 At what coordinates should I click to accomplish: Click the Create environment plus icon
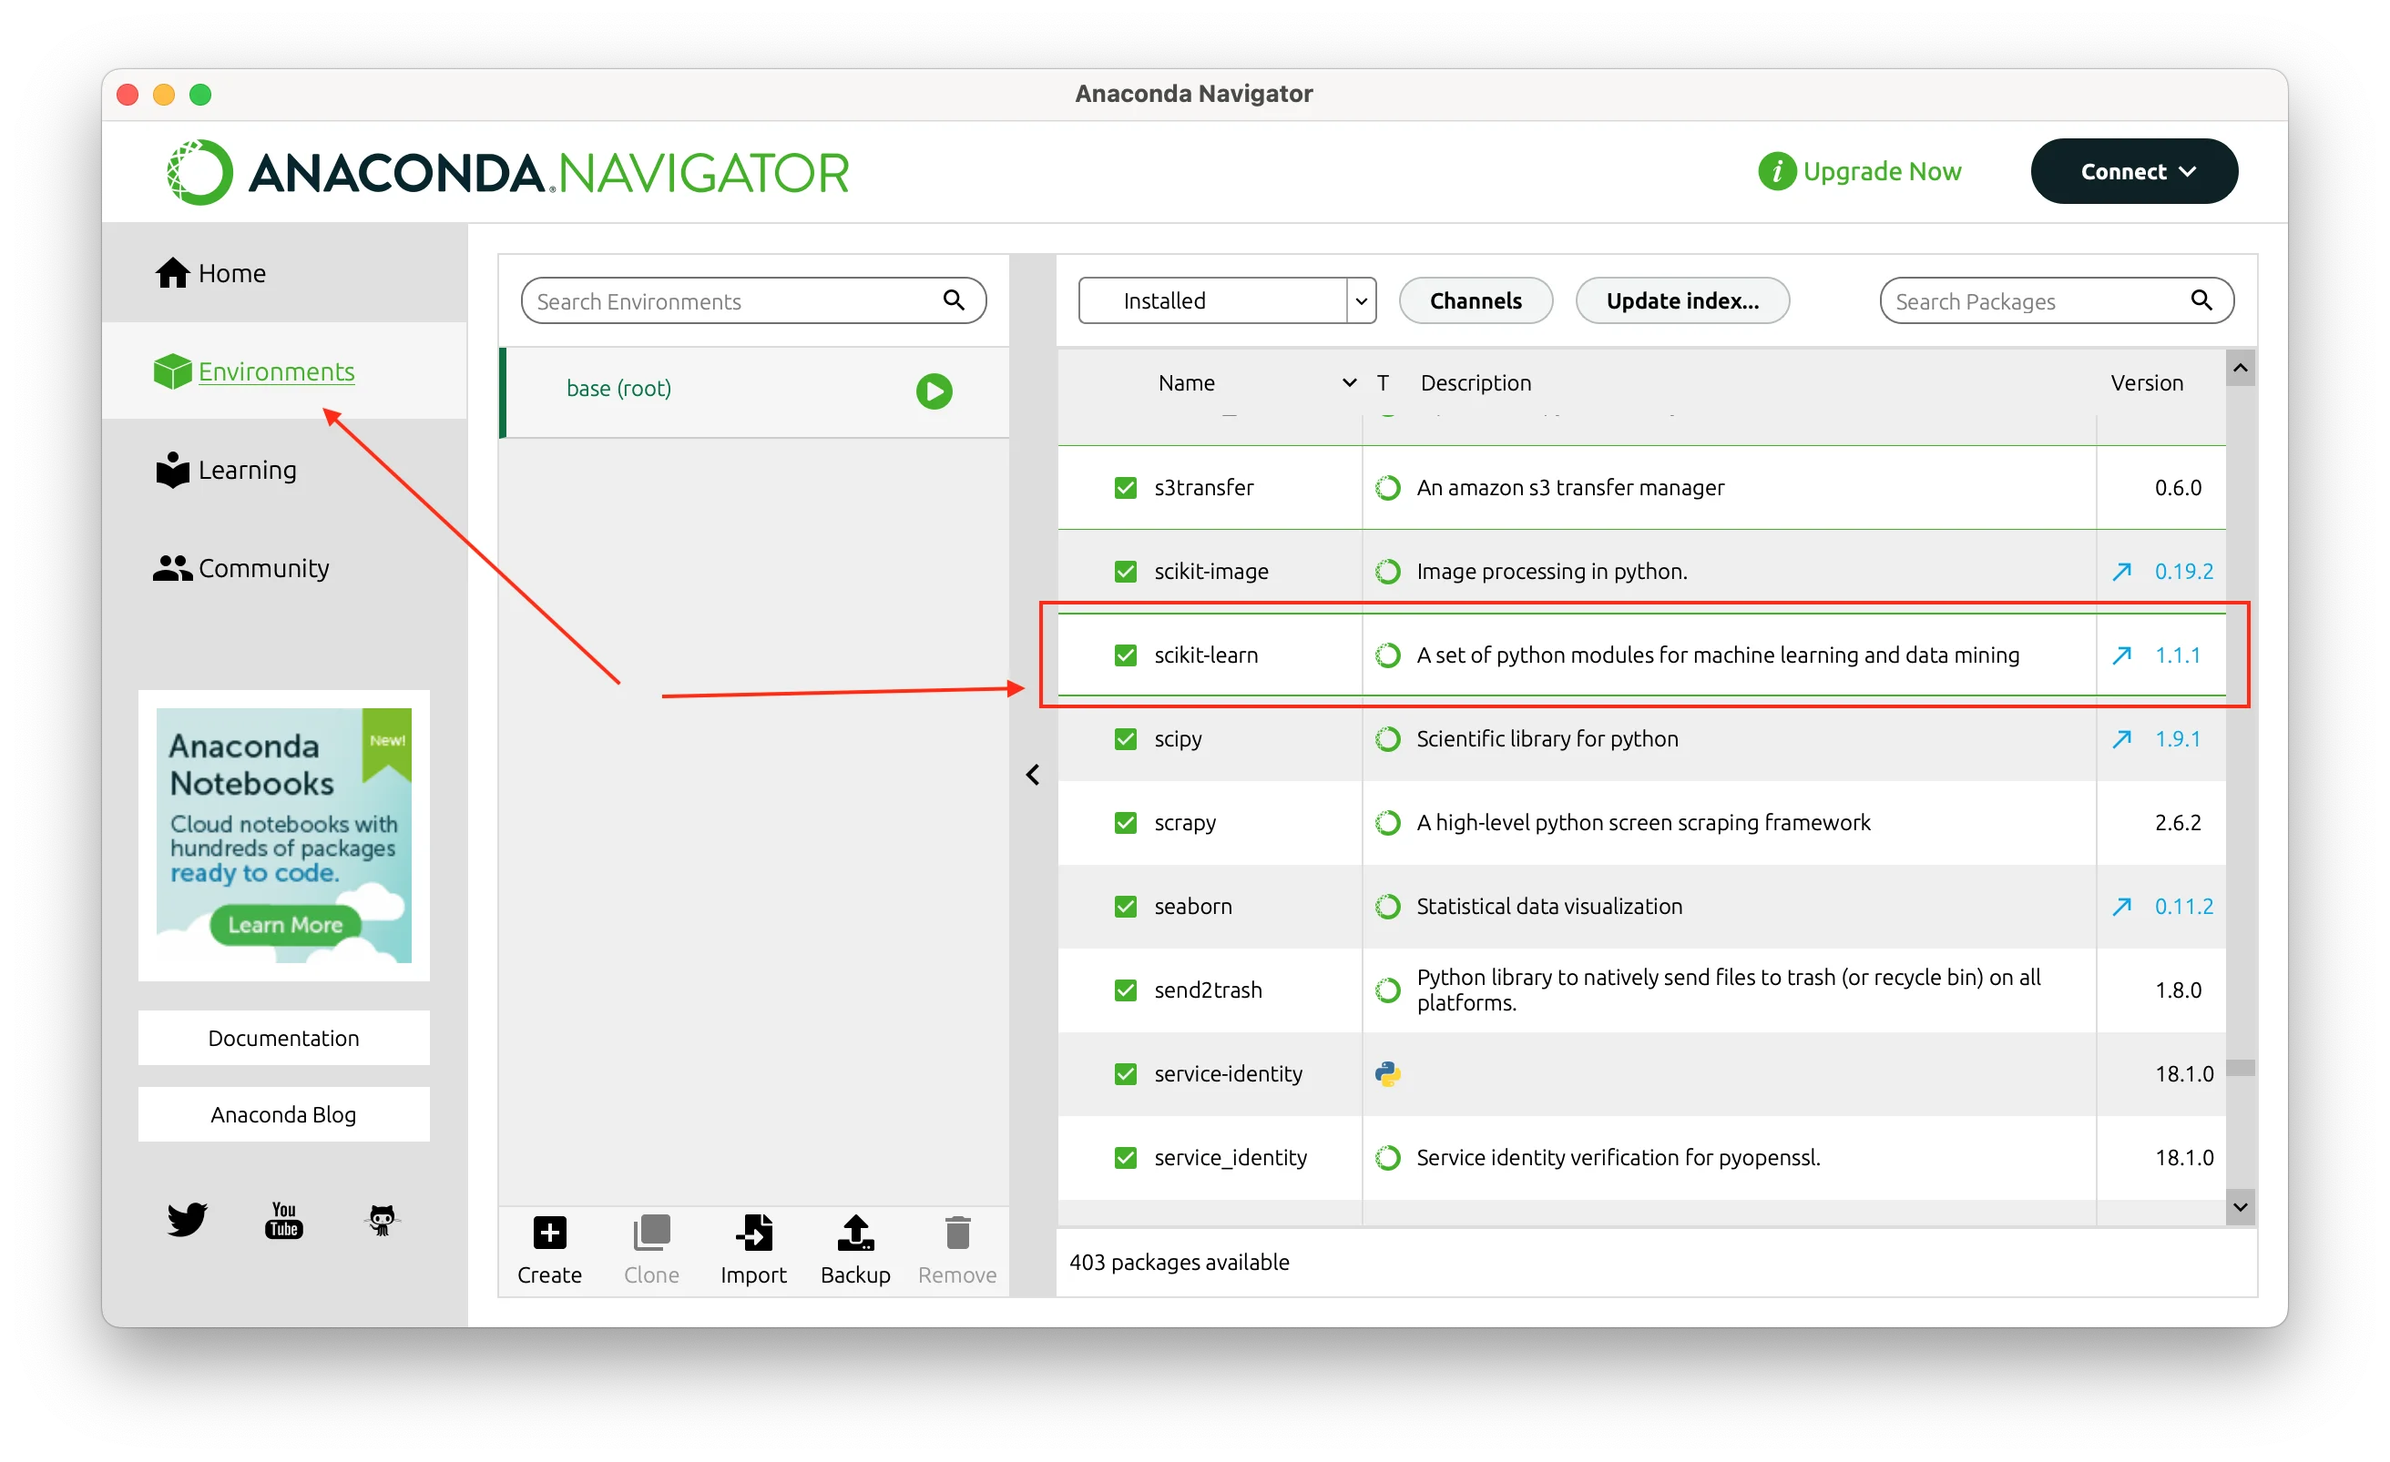(x=549, y=1234)
